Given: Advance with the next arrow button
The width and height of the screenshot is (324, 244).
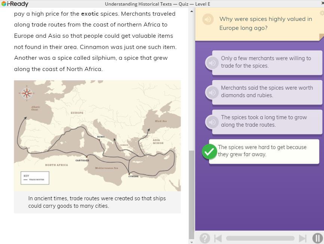Looking at the screenshot, I should point(303,238).
